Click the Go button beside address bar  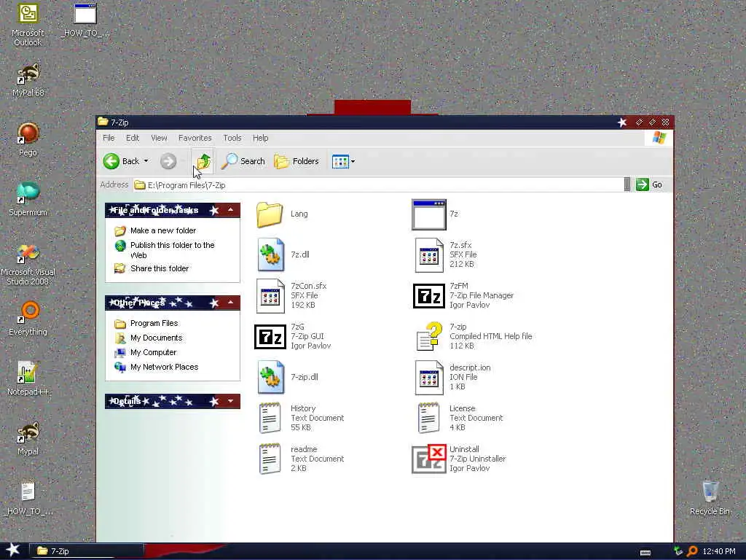[x=649, y=184]
